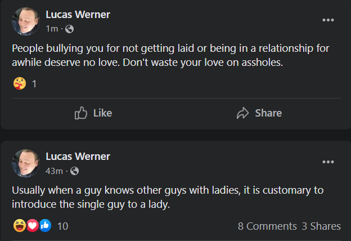Viewport: 351px width, 241px height.
Task: Share the first post via Share label
Action: click(x=268, y=113)
